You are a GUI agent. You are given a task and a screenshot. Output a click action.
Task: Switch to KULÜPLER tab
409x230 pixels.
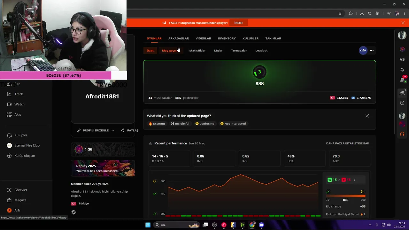pos(251,38)
